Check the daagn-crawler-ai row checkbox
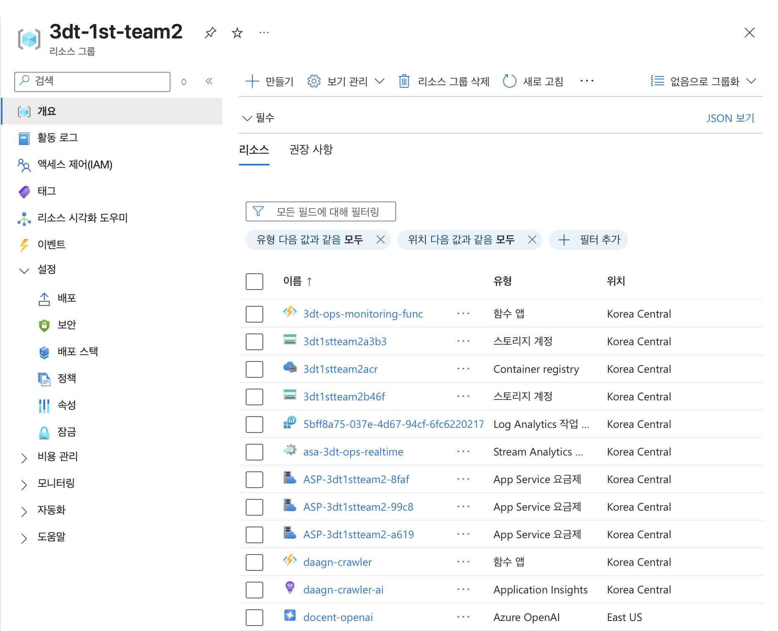The width and height of the screenshot is (778, 631). pyautogui.click(x=254, y=590)
